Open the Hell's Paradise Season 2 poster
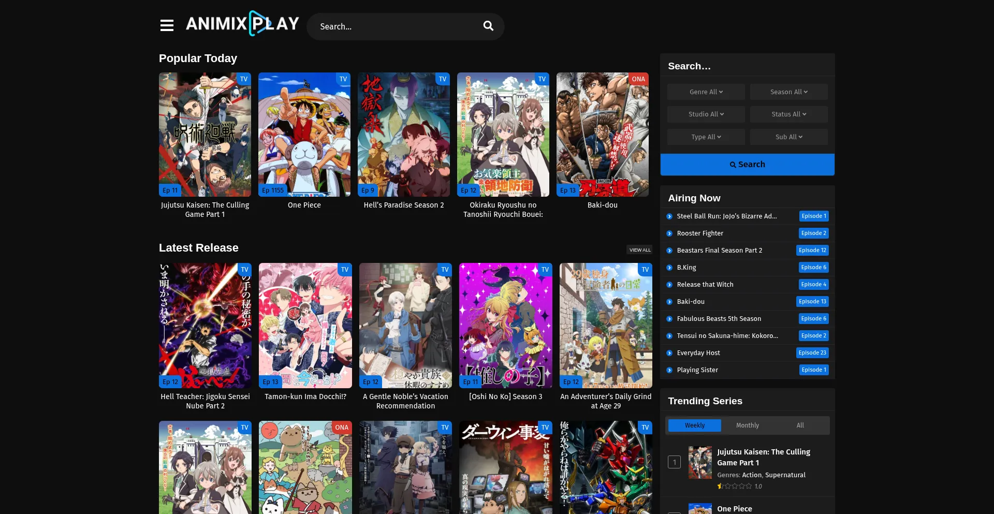 [x=404, y=135]
